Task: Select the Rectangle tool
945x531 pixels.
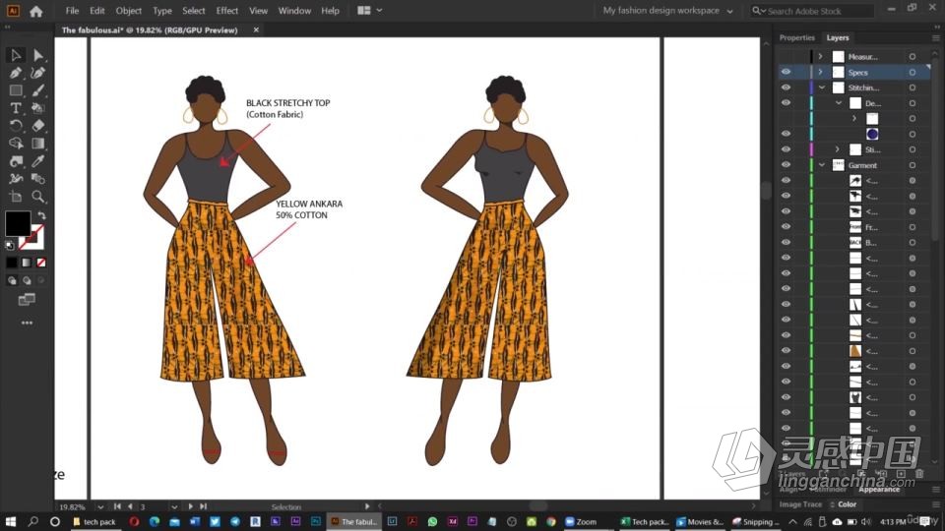Action: tap(16, 90)
